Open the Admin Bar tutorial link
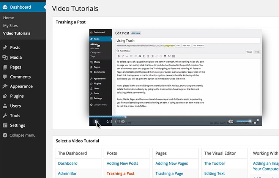 (x=67, y=173)
